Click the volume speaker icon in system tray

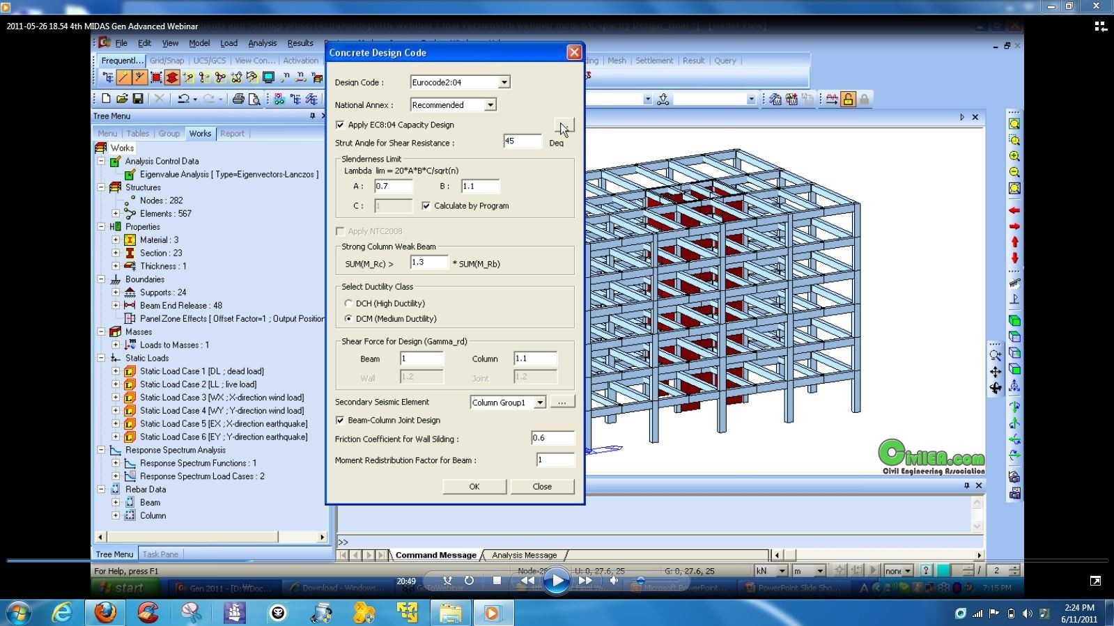click(1027, 613)
